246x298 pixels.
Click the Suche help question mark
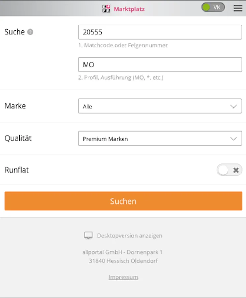pyautogui.click(x=30, y=32)
